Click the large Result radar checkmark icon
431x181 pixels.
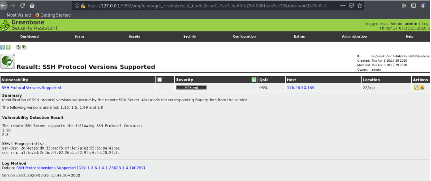coord(8,61)
